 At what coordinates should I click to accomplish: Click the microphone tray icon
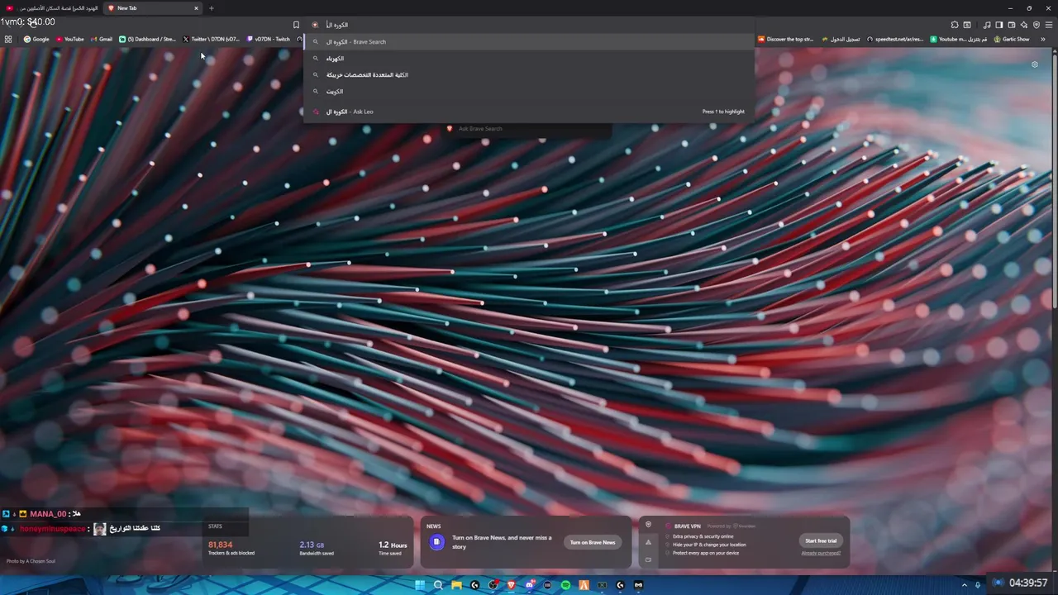(978, 584)
